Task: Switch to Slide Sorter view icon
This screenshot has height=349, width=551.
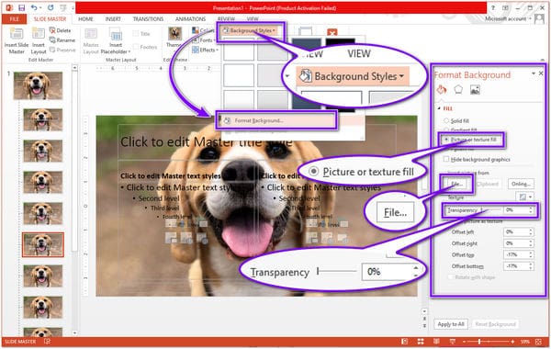Action: [x=421, y=342]
